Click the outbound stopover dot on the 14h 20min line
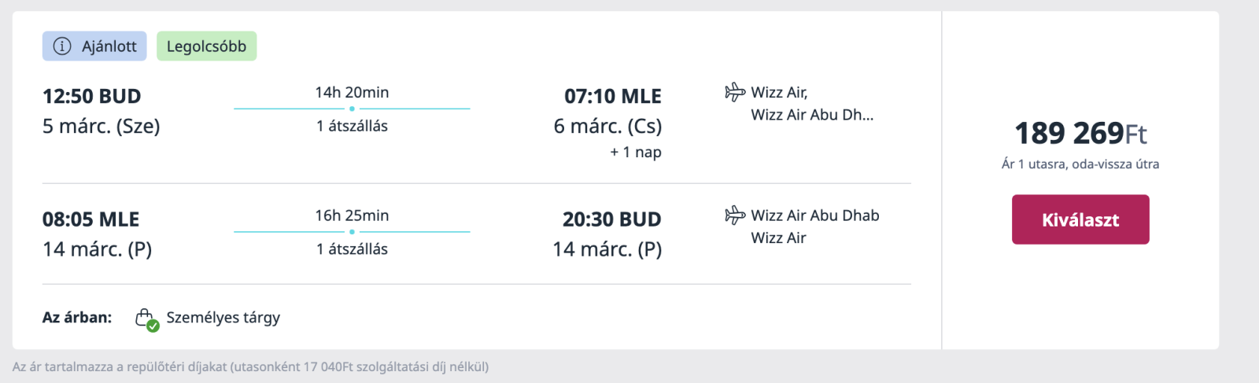This screenshot has height=383, width=1259. pos(352,109)
